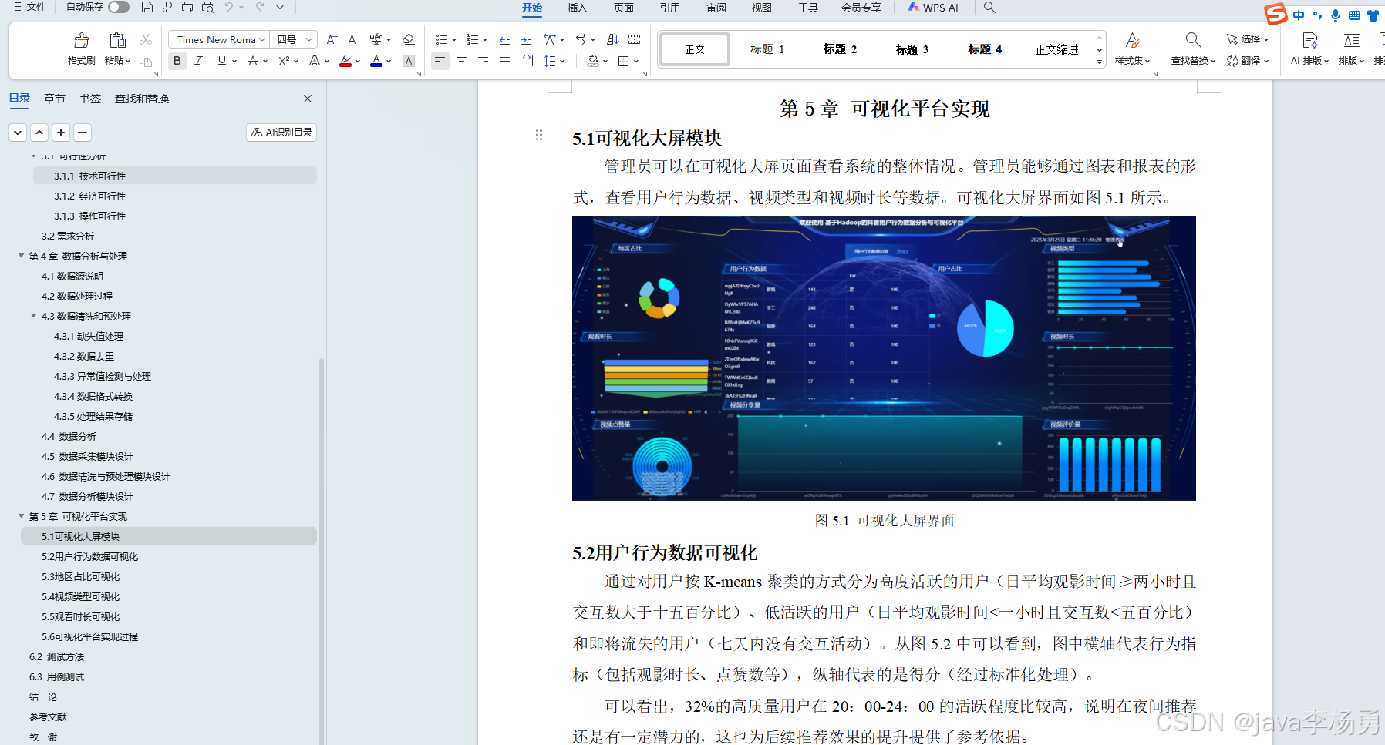The width and height of the screenshot is (1385, 745).
Task: Open the View (视图) ribbon tab
Action: [x=762, y=8]
